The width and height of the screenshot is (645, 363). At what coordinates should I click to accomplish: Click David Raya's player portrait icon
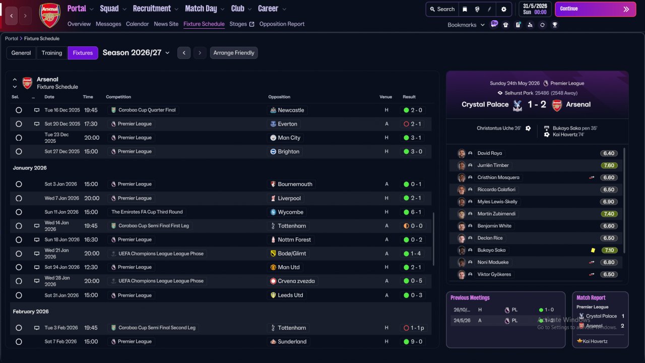point(461,153)
